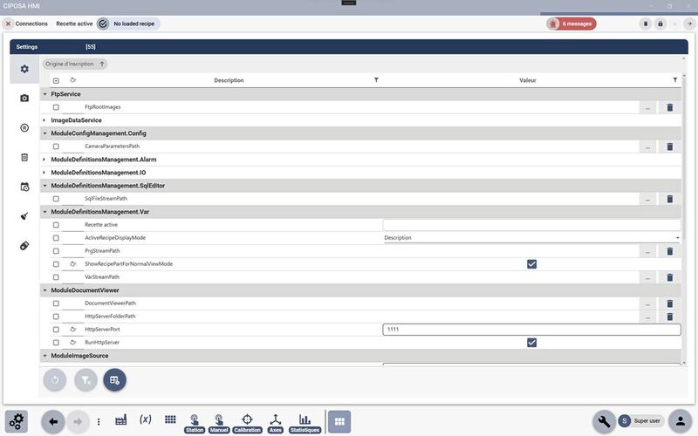
Task: Delete the HttpServerFolderPath value with trash icon
Action: [x=669, y=317]
